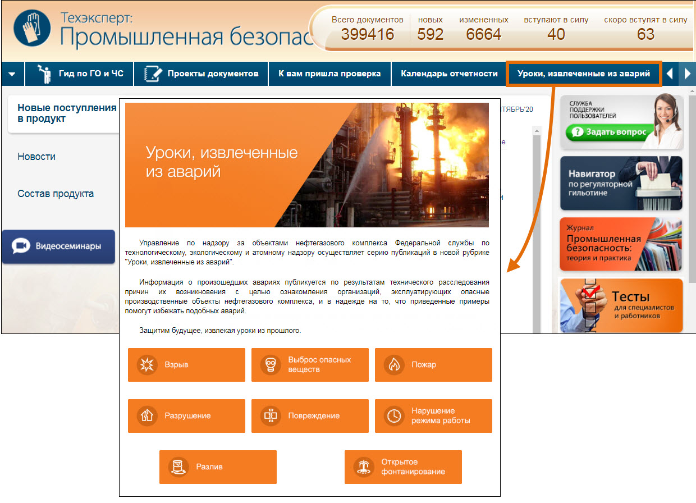Click the broken house icon for Разрушение
The height and width of the screenshot is (503, 696).
tap(147, 416)
